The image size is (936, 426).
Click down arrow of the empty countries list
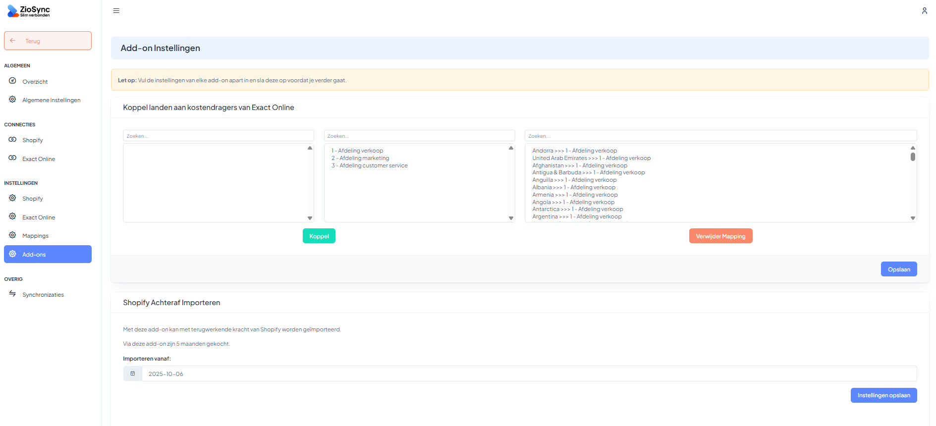pyautogui.click(x=310, y=218)
